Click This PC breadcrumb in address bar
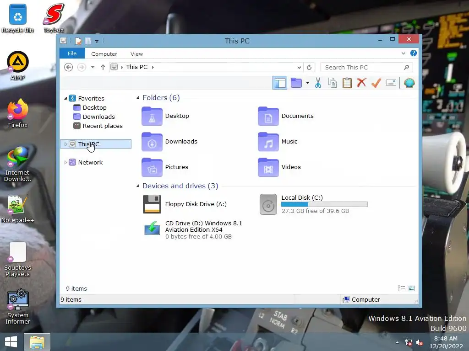This screenshot has width=469, height=351. point(136,67)
